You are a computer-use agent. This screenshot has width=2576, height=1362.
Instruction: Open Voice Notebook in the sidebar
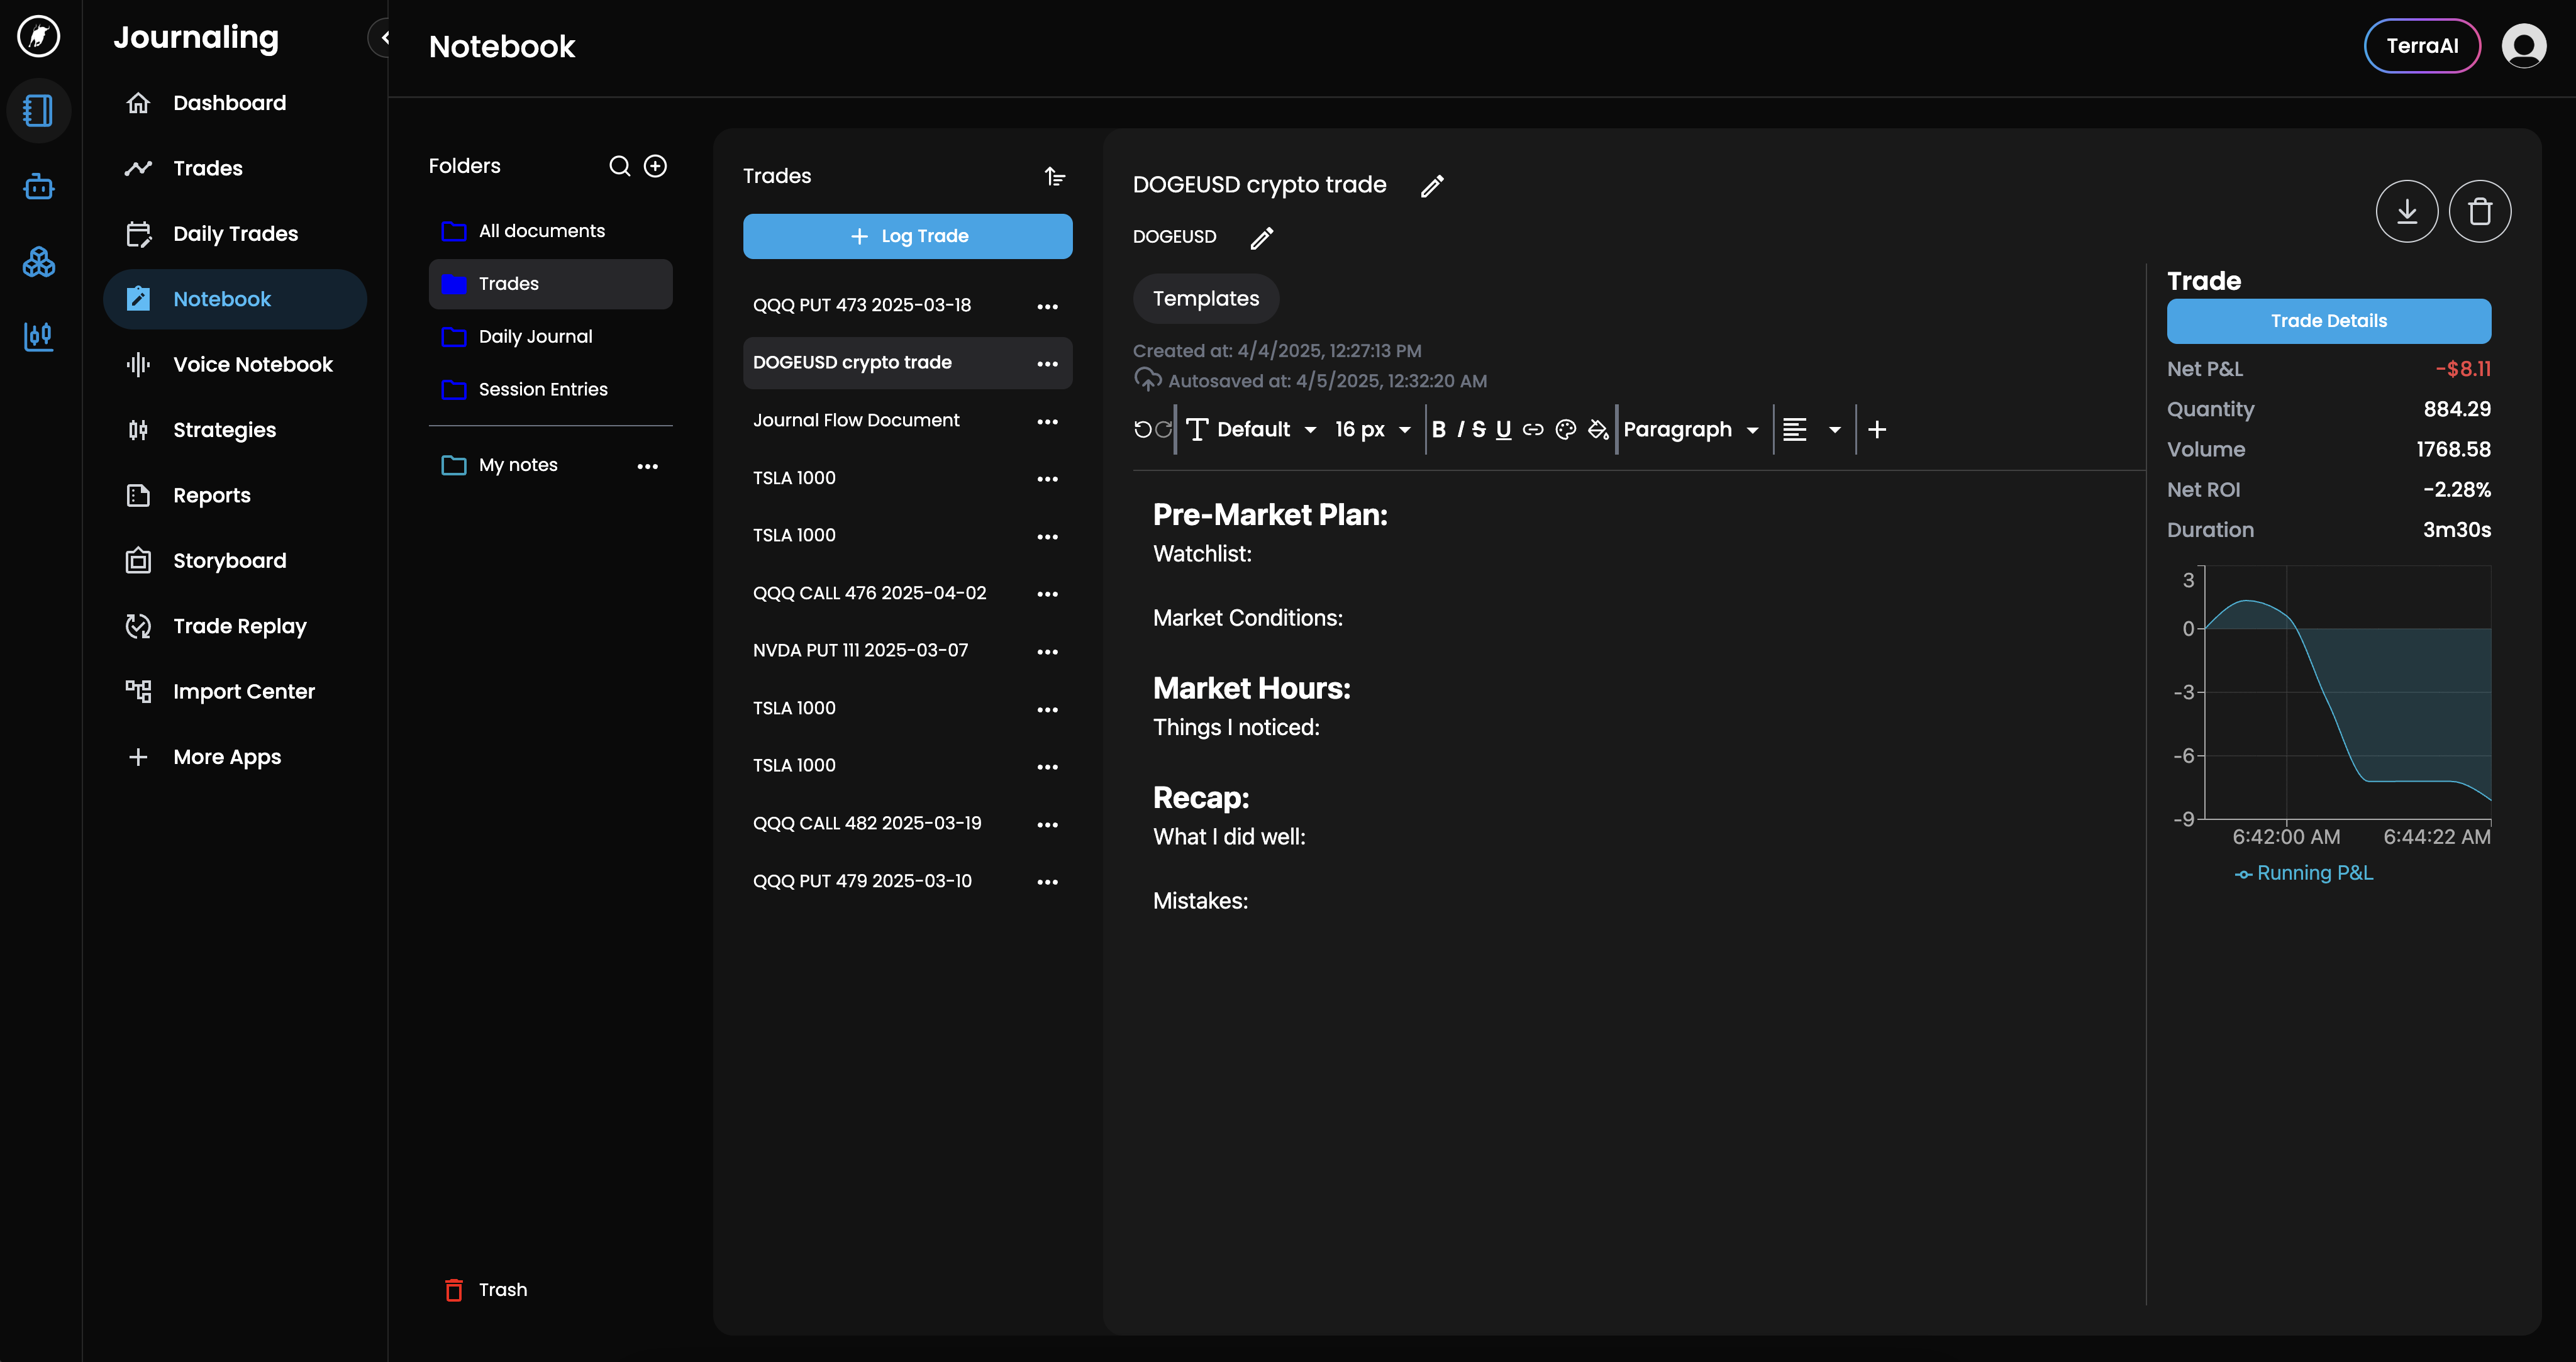pos(252,364)
